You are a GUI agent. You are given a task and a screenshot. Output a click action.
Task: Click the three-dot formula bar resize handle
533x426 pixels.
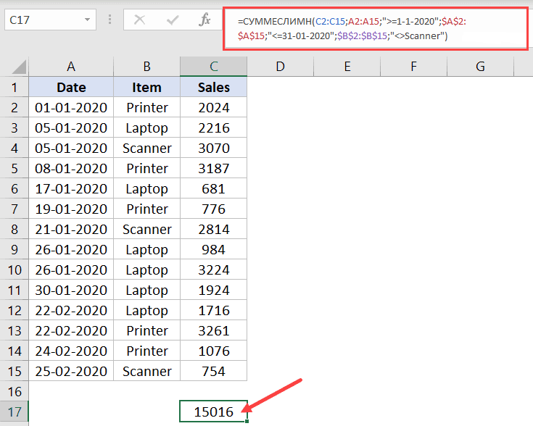coord(110,20)
